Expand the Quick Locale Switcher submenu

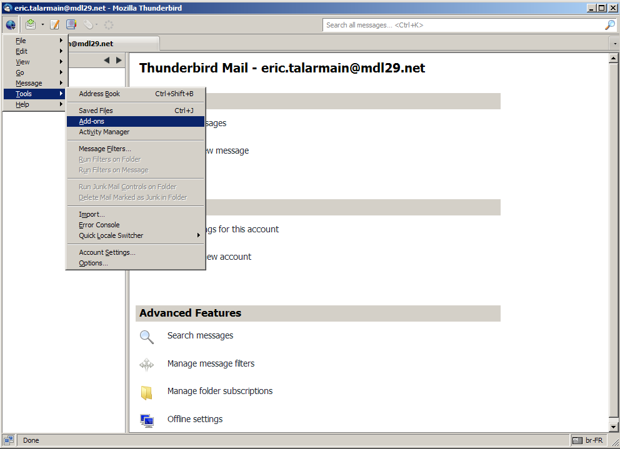point(136,235)
